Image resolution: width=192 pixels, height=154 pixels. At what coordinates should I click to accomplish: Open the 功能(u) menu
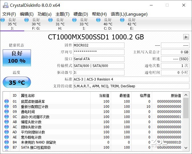point(44,14)
